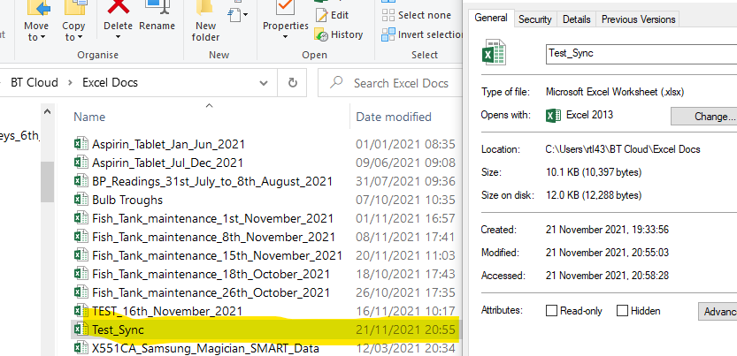The width and height of the screenshot is (737, 356).
Task: Switch to the Details tab
Action: point(576,19)
